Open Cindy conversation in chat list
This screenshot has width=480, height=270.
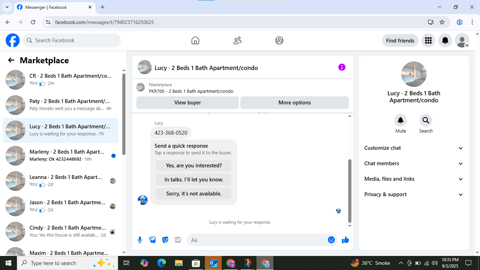60,231
